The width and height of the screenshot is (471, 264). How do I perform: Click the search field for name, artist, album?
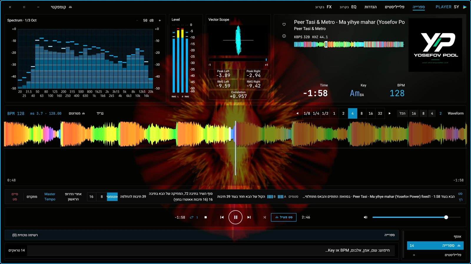pyautogui.click(x=210, y=250)
